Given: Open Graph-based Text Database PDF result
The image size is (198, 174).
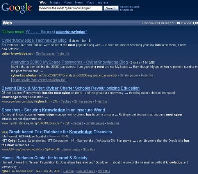Looking at the screenshot, I should click(x=61, y=132).
